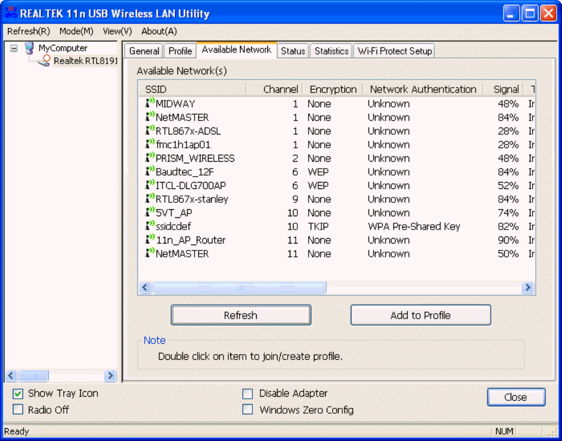
Task: Select the 11n_AP_Router network name
Action: point(191,240)
